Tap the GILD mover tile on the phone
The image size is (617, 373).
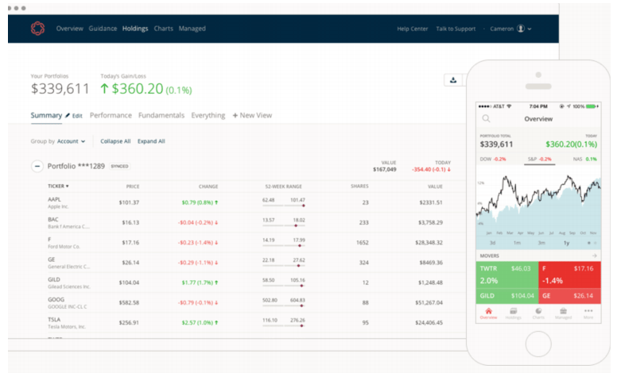pos(506,296)
